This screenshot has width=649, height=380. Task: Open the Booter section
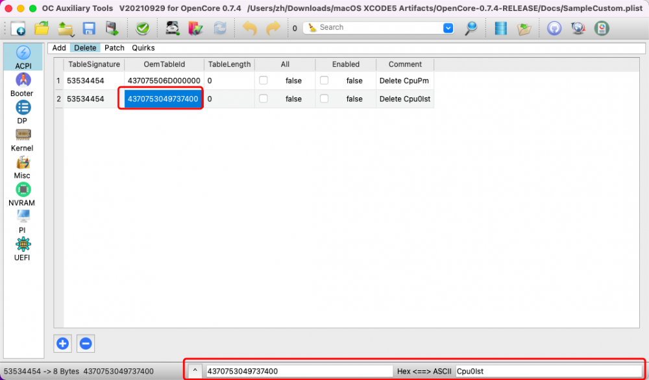pyautogui.click(x=23, y=85)
